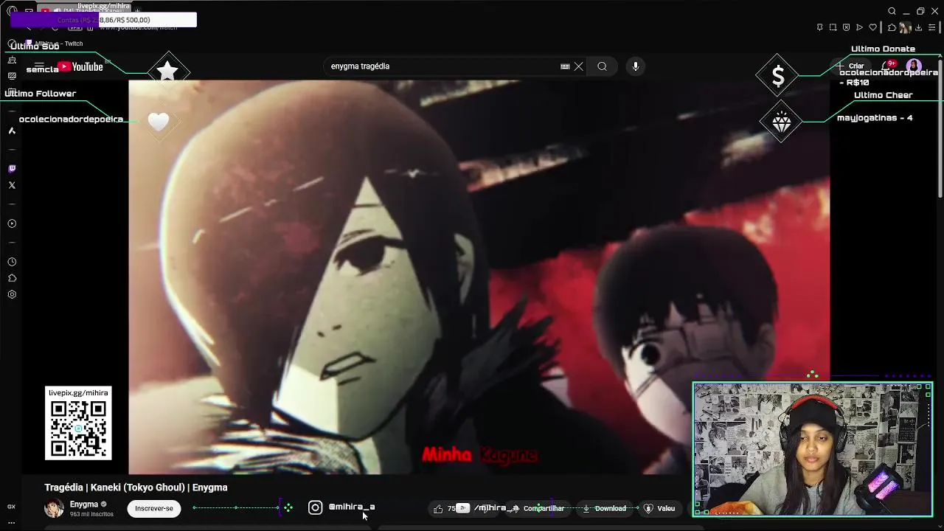
Task: Open the YouTube account avatar menu
Action: tap(914, 66)
